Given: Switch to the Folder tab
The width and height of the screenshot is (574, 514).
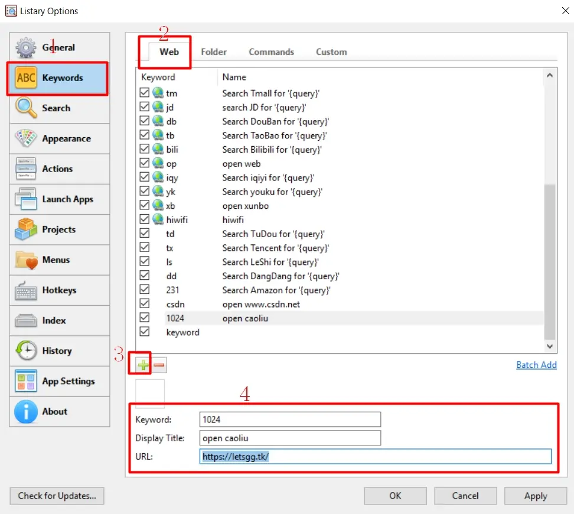Looking at the screenshot, I should click(213, 52).
